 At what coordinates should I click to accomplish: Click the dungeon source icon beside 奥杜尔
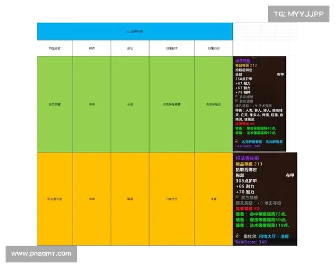click(x=237, y=237)
